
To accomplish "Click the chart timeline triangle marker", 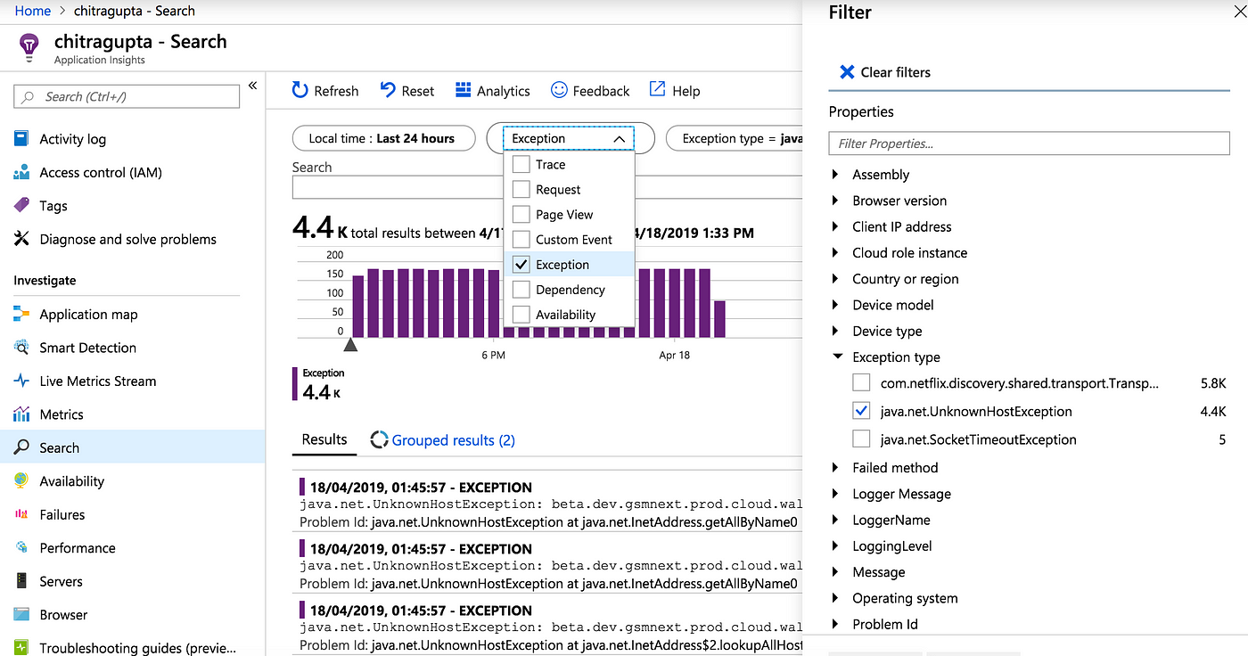I will click(350, 345).
